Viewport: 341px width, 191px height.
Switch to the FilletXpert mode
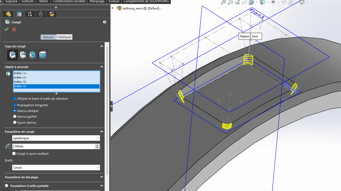[x=64, y=37]
